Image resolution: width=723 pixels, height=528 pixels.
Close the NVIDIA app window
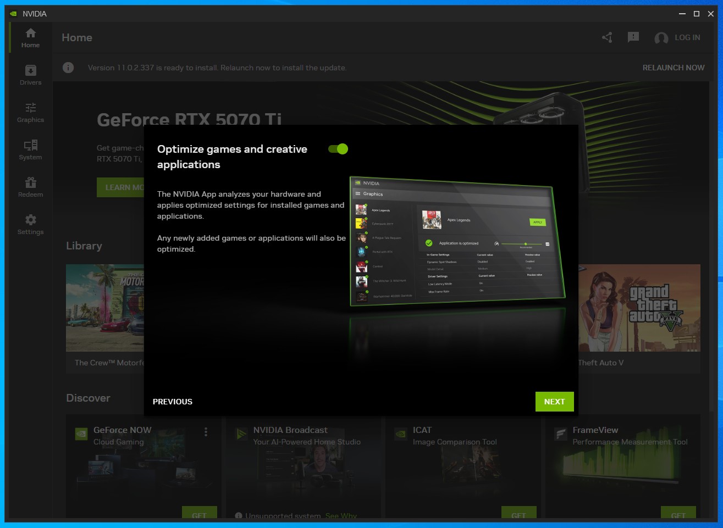(x=711, y=14)
